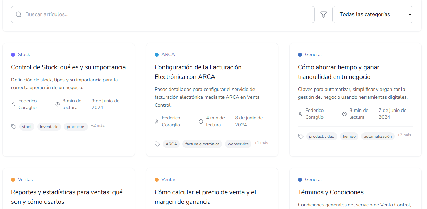Open the Términos y Condiciones article
Image resolution: width=427 pixels, height=209 pixels.
pyautogui.click(x=331, y=192)
